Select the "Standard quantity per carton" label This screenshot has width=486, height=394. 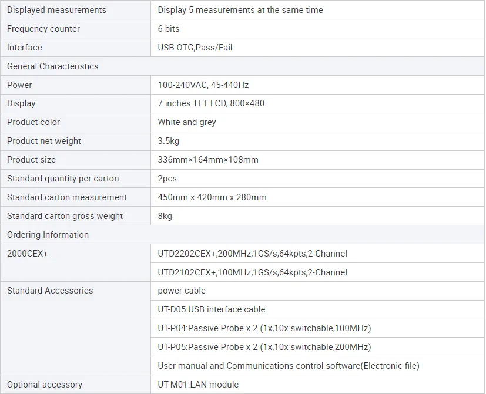(63, 179)
